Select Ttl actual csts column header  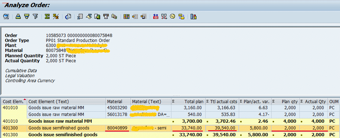coord(222,101)
